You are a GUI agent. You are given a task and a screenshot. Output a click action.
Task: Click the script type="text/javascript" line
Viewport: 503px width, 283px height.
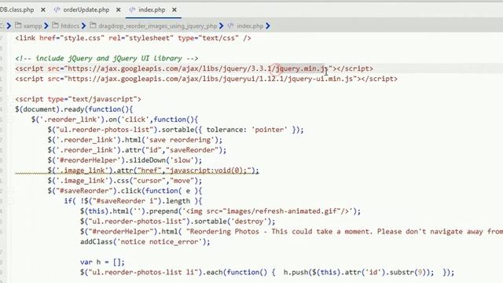(x=78, y=99)
